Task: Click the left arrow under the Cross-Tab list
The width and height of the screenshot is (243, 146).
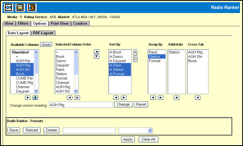Action: coord(198,98)
